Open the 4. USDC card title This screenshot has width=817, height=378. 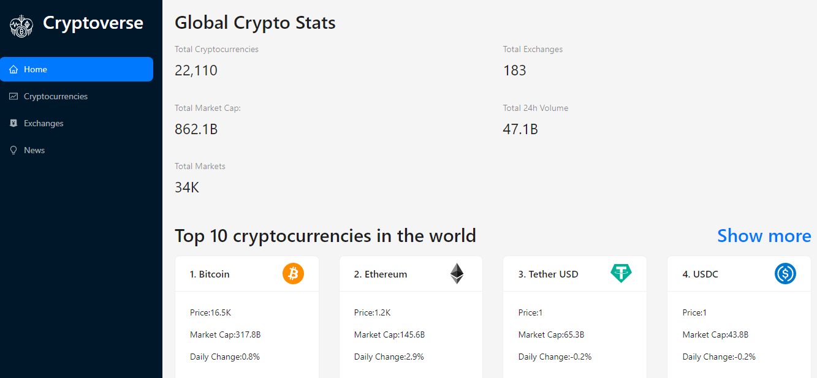tap(701, 274)
